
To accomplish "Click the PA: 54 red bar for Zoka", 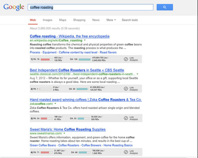I will (47, 118).
